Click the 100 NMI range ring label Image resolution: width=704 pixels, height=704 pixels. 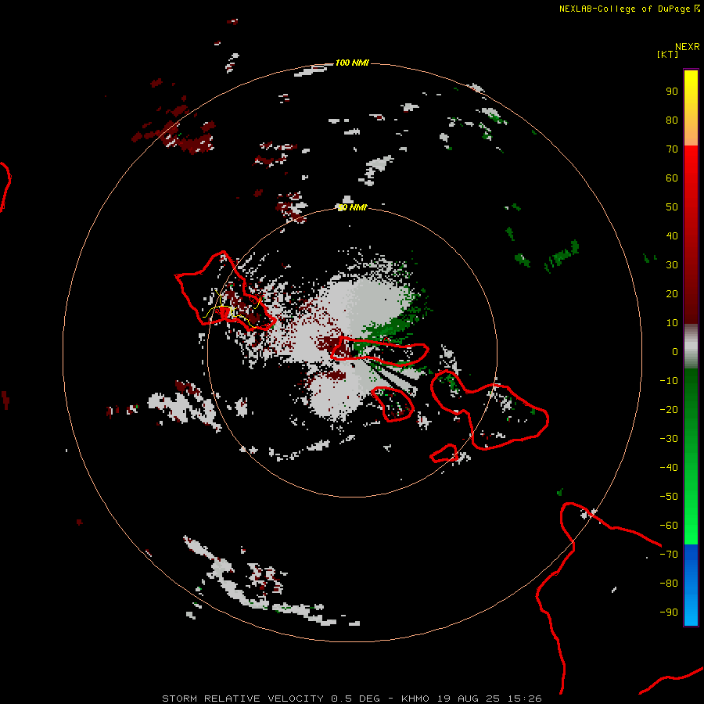click(352, 63)
